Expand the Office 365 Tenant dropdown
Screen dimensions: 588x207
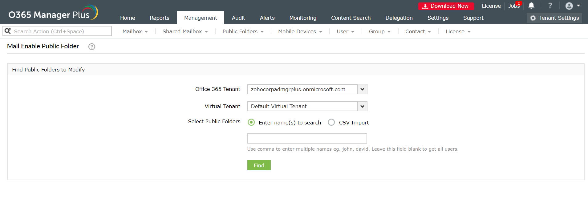[362, 89]
